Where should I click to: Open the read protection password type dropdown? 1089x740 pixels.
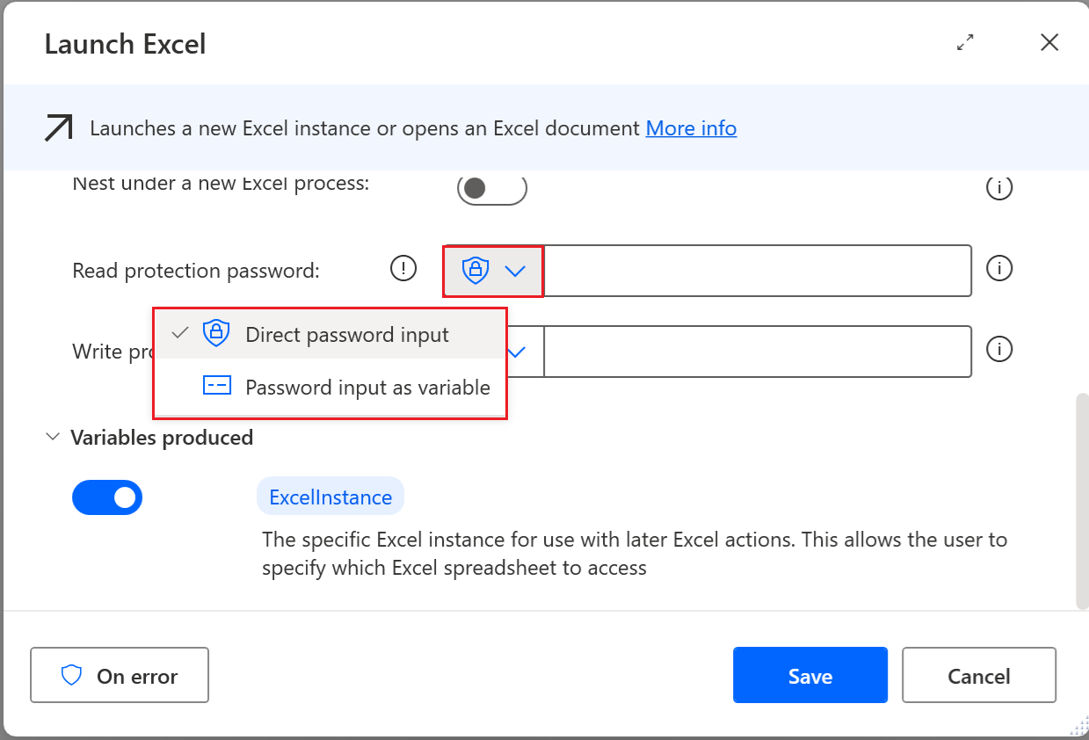pos(515,271)
